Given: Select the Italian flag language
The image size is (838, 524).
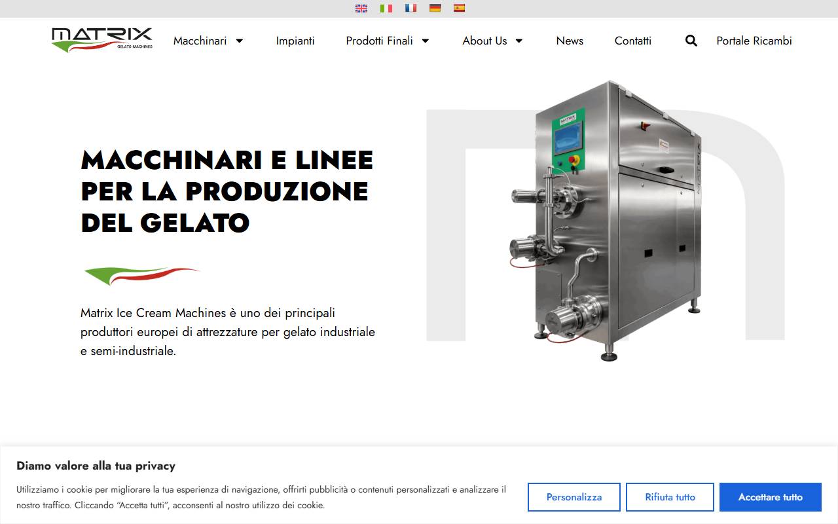Looking at the screenshot, I should coord(386,9).
